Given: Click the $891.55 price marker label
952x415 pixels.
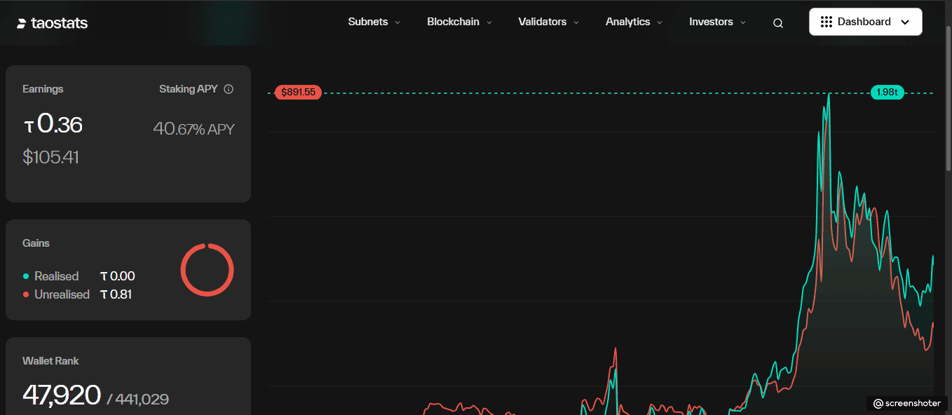Looking at the screenshot, I should 298,93.
